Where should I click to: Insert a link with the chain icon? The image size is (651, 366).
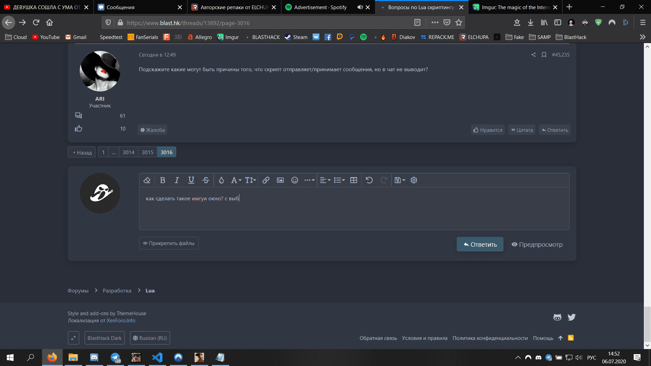click(x=266, y=180)
